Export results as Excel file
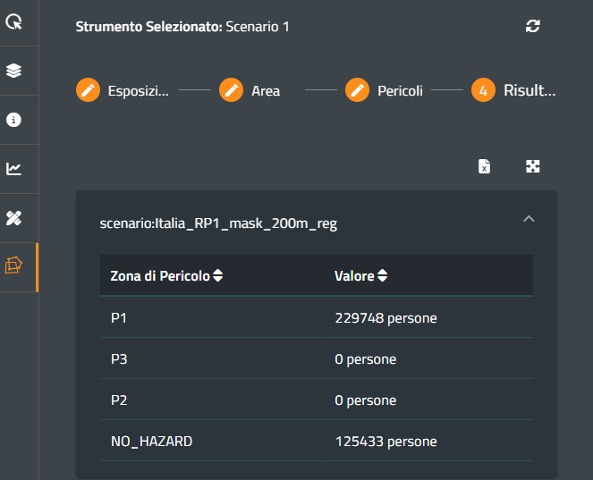Image resolution: width=593 pixels, height=480 pixels. click(x=484, y=166)
